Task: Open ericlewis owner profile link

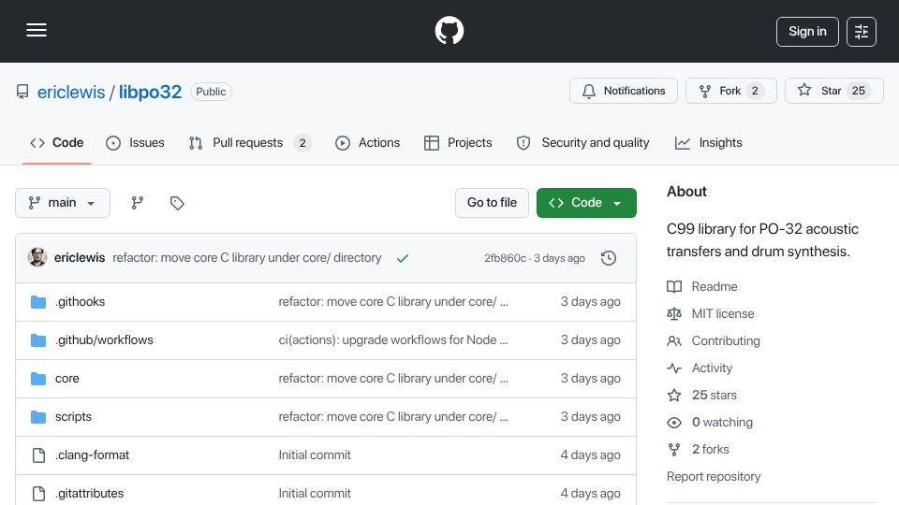Action: pyautogui.click(x=71, y=92)
